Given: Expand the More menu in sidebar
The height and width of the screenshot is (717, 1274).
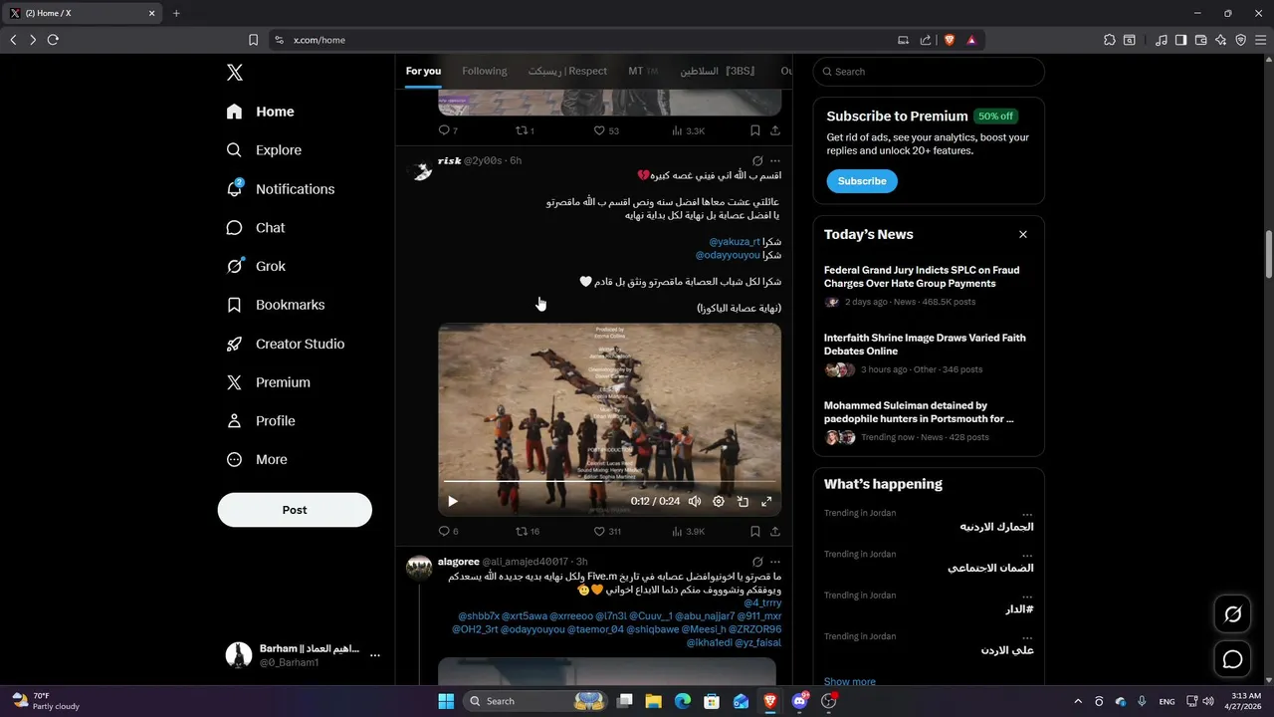Looking at the screenshot, I should [x=257, y=459].
